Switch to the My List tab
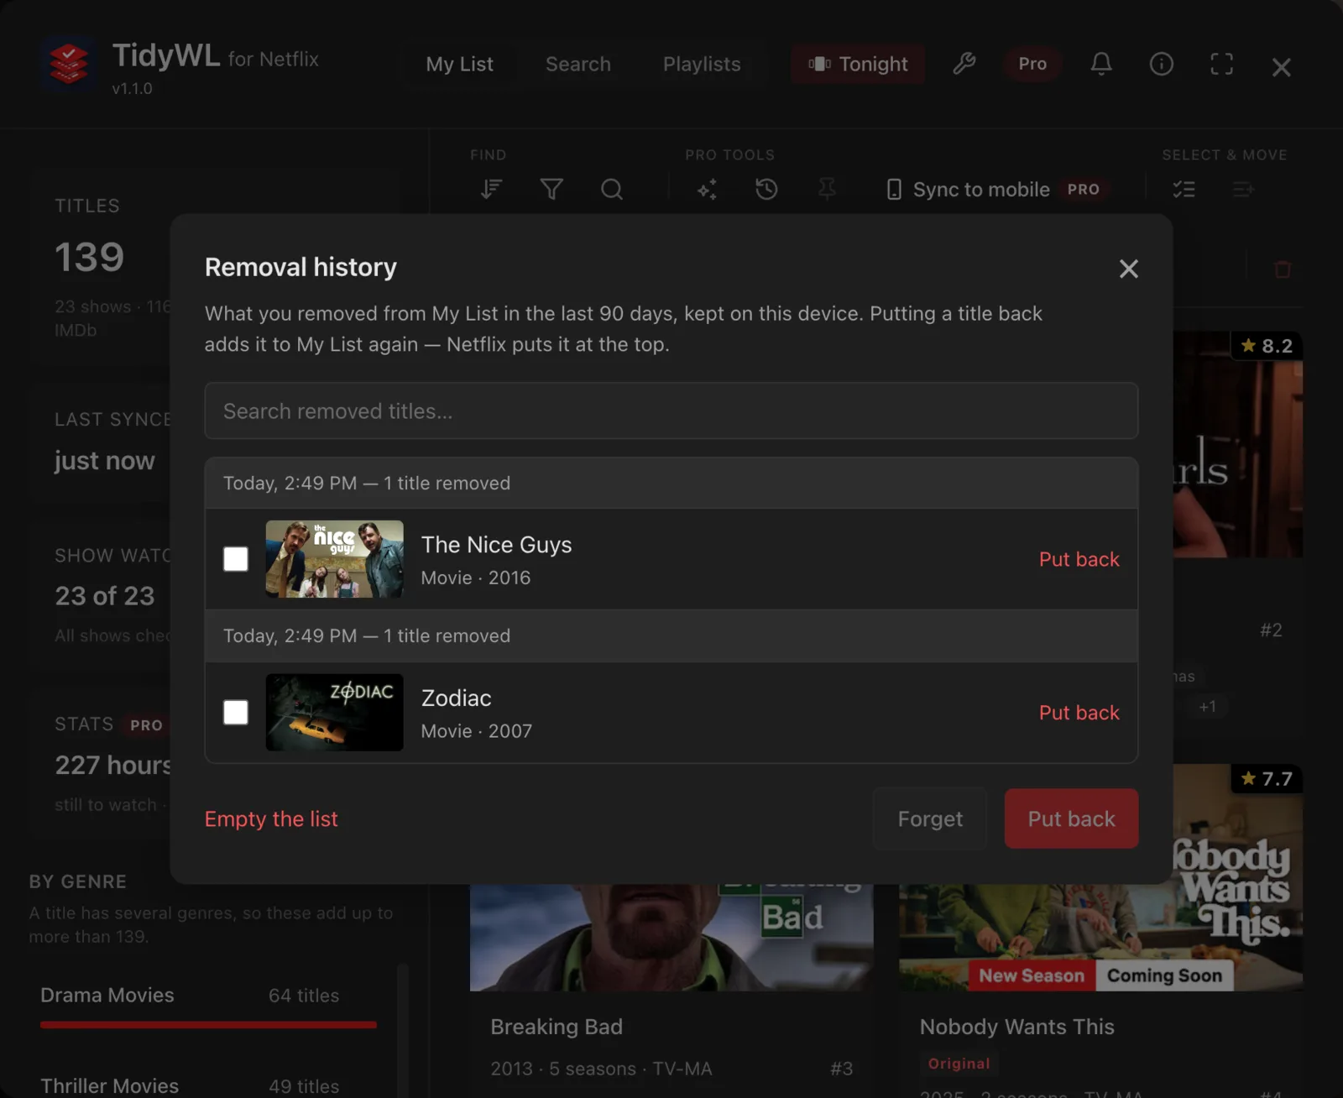The width and height of the screenshot is (1343, 1098). point(459,64)
